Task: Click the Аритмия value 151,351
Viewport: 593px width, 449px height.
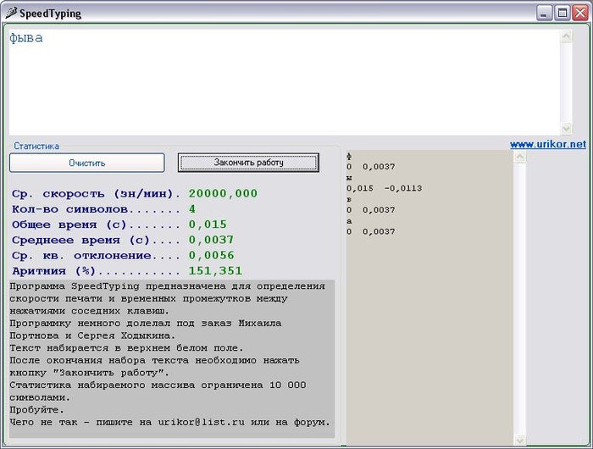Action: (215, 271)
